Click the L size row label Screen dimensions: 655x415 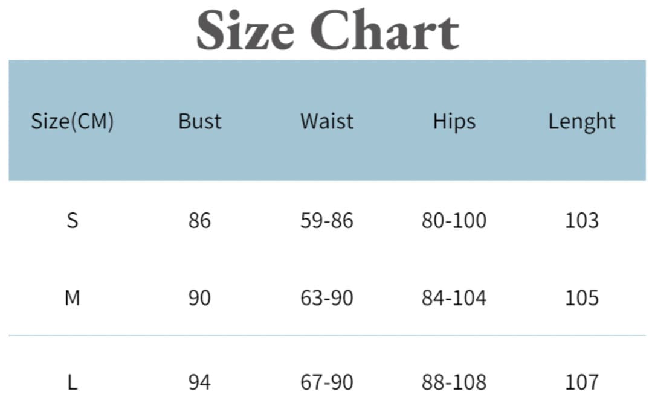(x=73, y=382)
